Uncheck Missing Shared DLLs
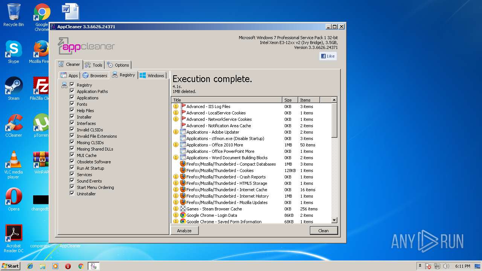482x271 pixels. point(72,149)
